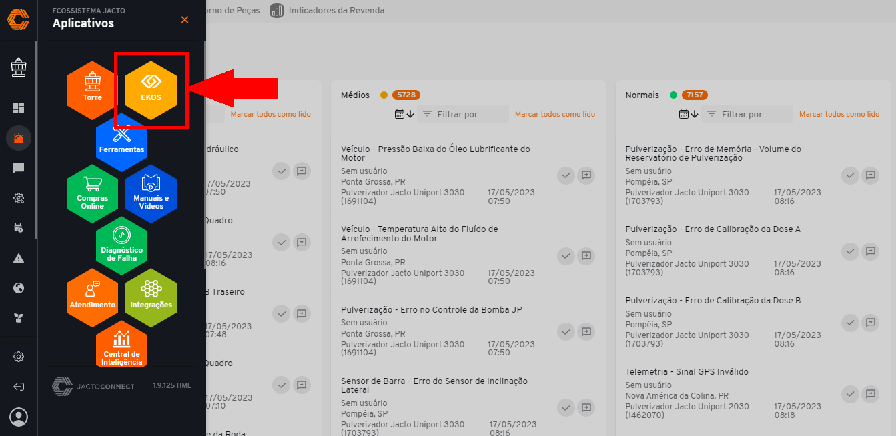Forward the Calibração da Dose A alert

(871, 251)
